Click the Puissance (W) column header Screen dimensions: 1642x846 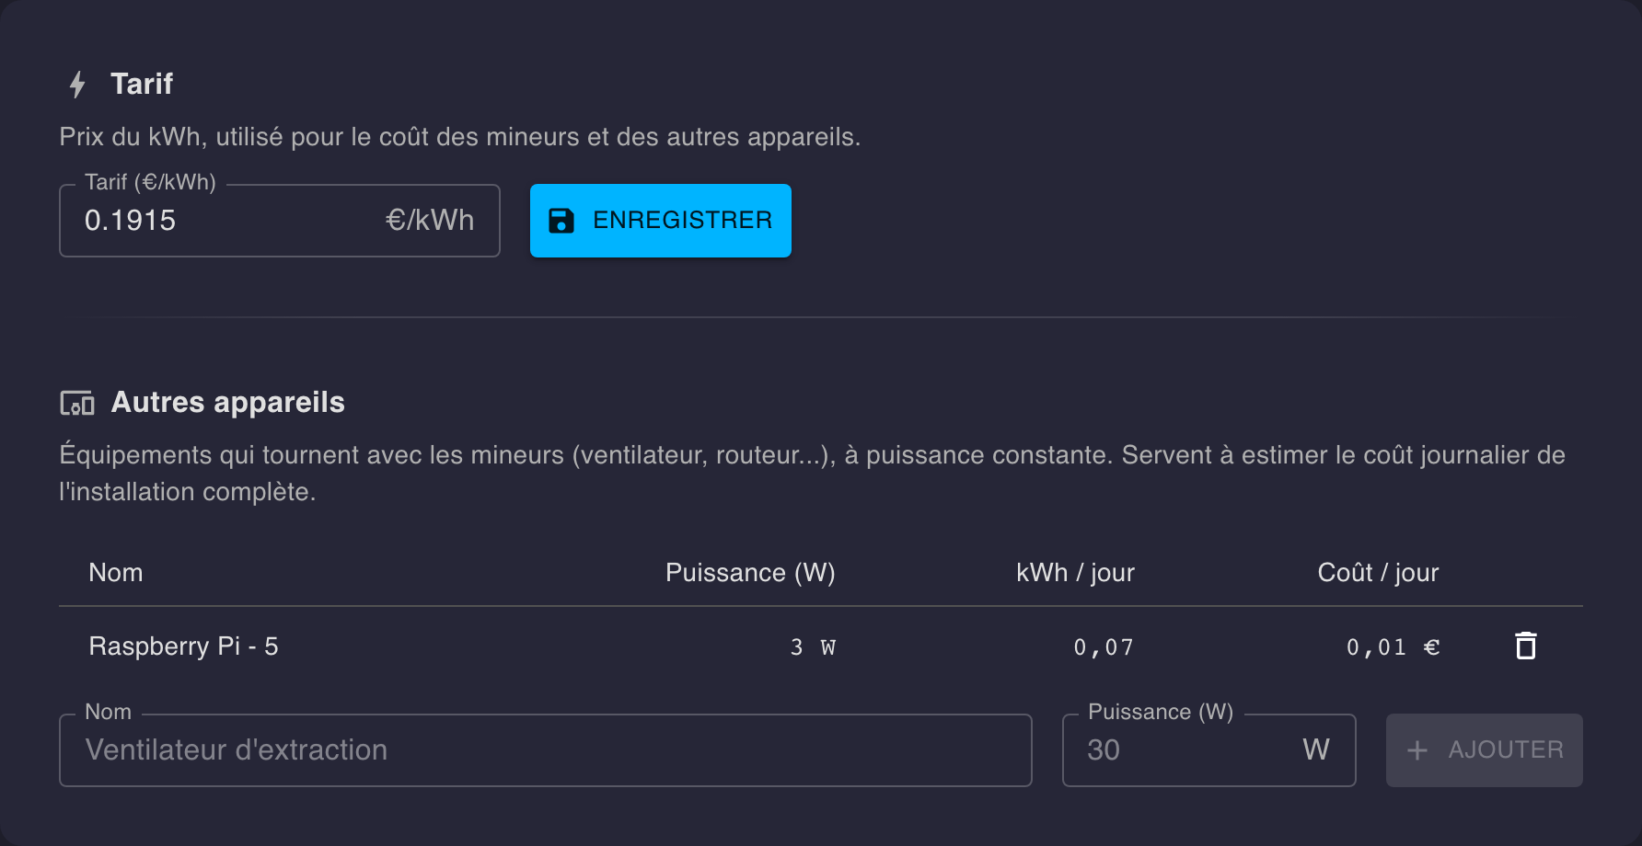tap(750, 573)
